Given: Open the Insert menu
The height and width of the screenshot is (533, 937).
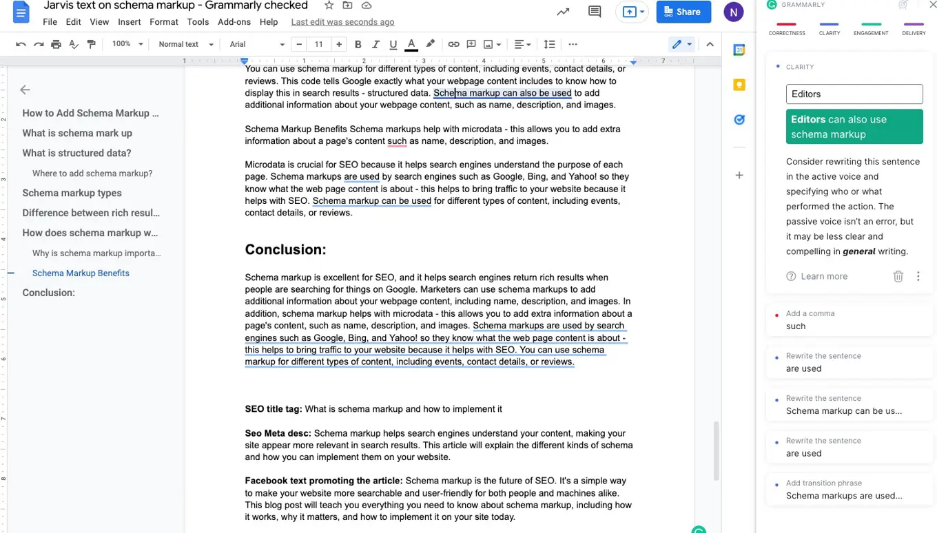Looking at the screenshot, I should (129, 22).
